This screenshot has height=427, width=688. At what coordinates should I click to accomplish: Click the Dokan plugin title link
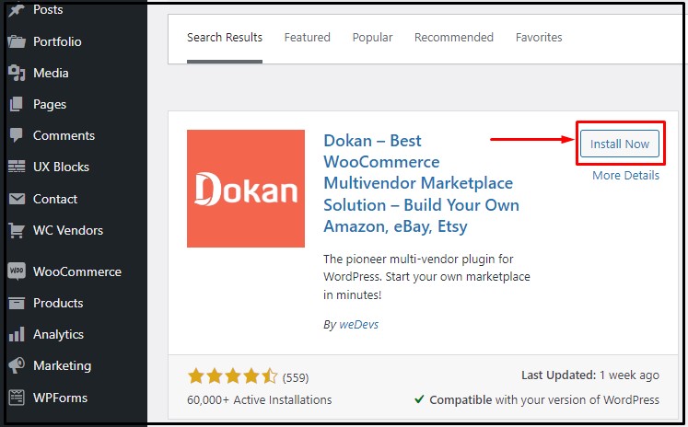point(421,183)
